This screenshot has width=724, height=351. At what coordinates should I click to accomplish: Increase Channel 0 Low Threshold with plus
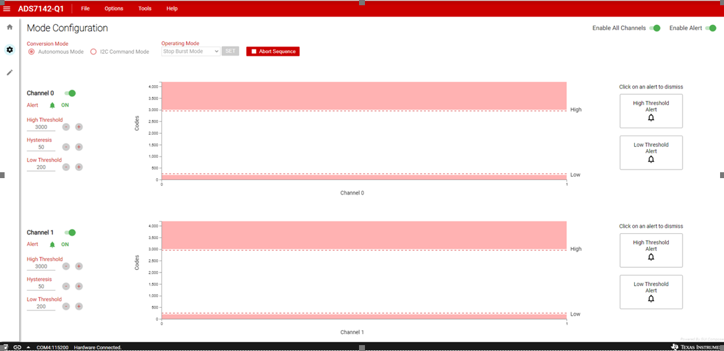79,167
